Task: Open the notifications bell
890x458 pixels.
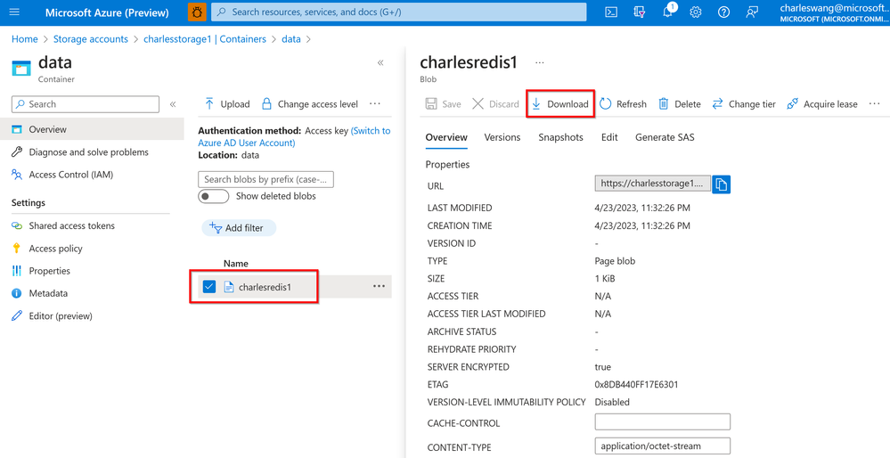Action: (x=668, y=12)
